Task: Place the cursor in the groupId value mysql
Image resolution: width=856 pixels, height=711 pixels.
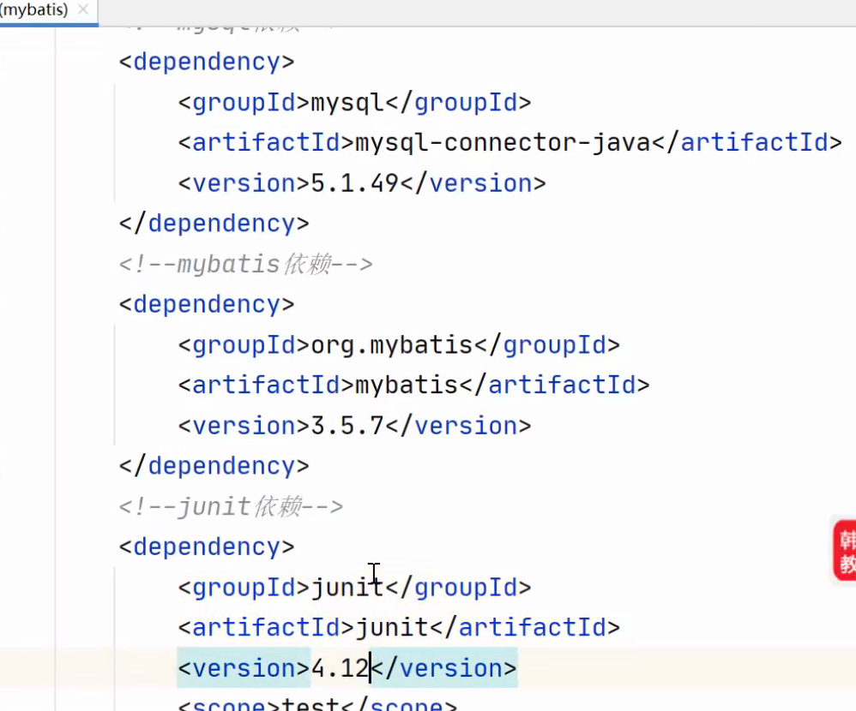Action: [x=347, y=103]
